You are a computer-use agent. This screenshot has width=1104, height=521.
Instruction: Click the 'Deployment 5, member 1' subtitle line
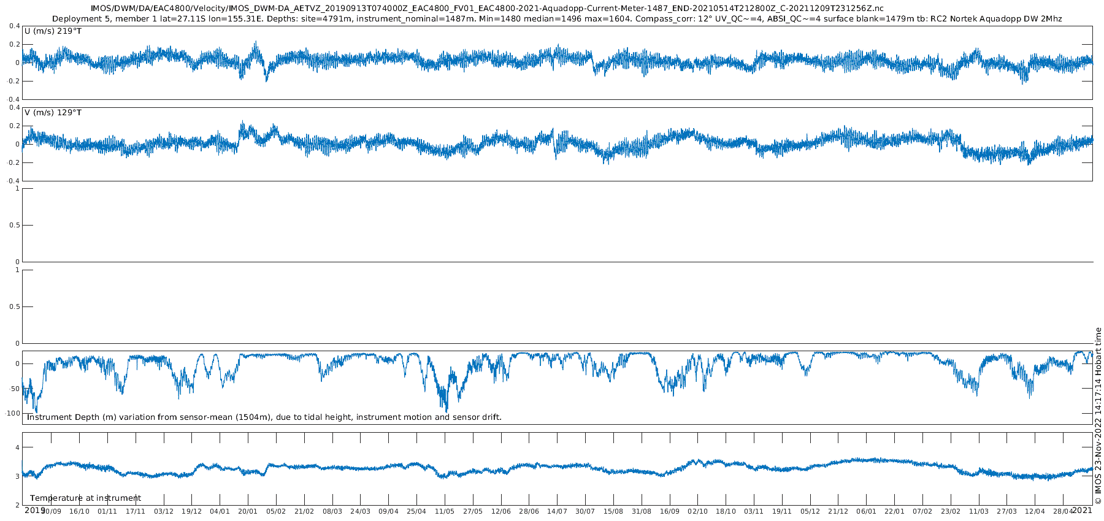[557, 19]
